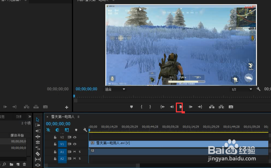Toggle sync lock on A1 track
Image resolution: width=271 pixels, height=168 pixels.
[x=69, y=152]
